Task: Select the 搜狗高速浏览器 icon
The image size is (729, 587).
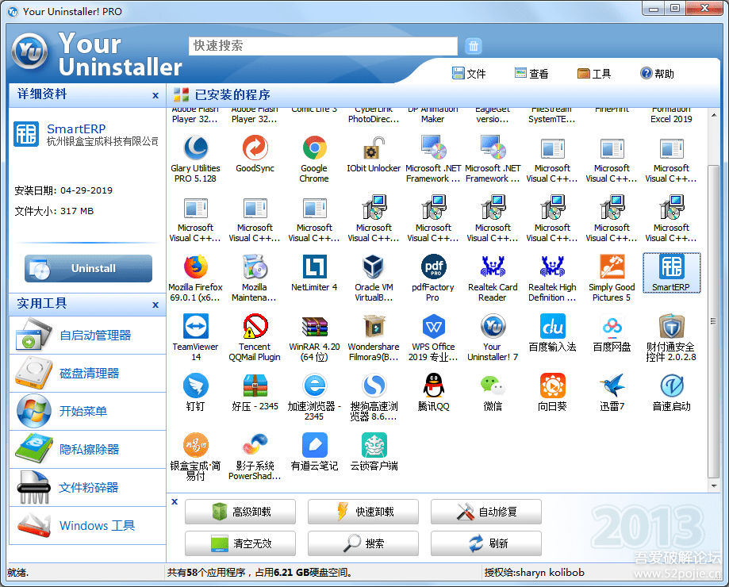Action: pyautogui.click(x=374, y=386)
